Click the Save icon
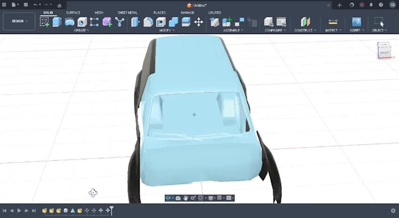Viewport: 399px width, 218px height. tap(26, 5)
